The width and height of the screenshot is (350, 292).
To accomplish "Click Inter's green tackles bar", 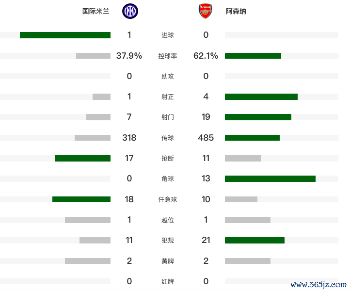I will [x=83, y=158].
